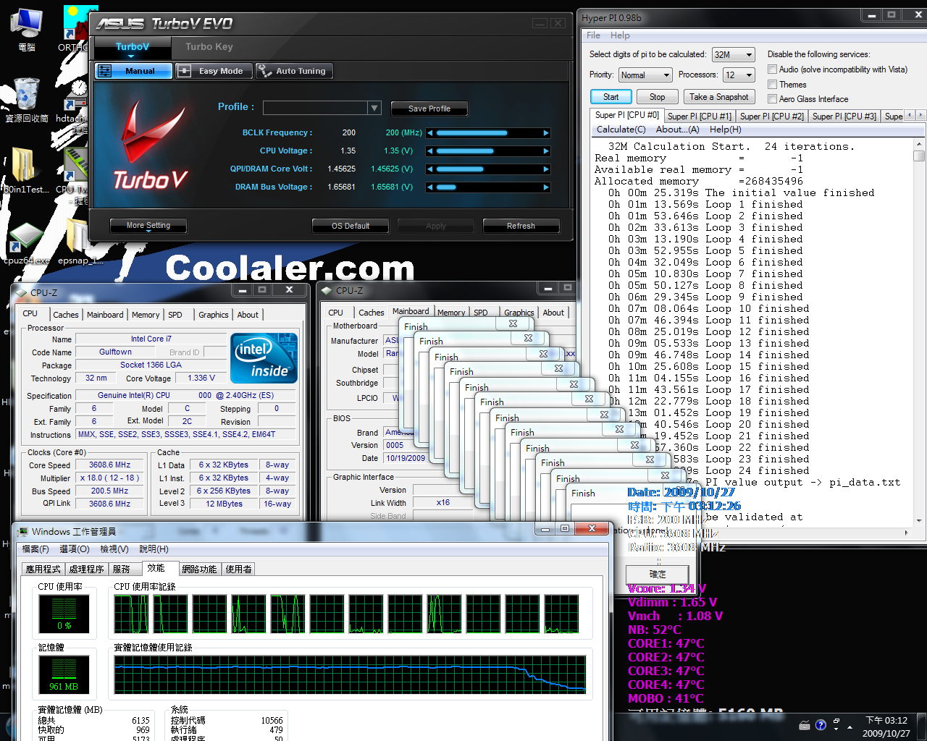Click the BCLK Frequency slider bar
The image size is (927, 741).
[x=487, y=133]
